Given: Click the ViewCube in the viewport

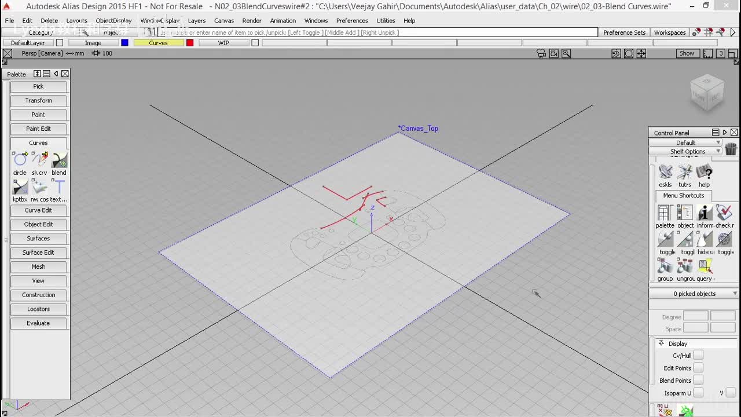Looking at the screenshot, I should tap(707, 92).
